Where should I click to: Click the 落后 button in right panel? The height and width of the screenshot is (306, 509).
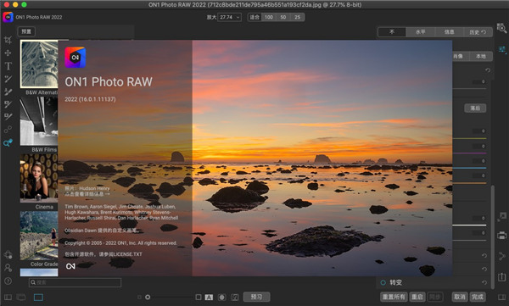point(475,108)
